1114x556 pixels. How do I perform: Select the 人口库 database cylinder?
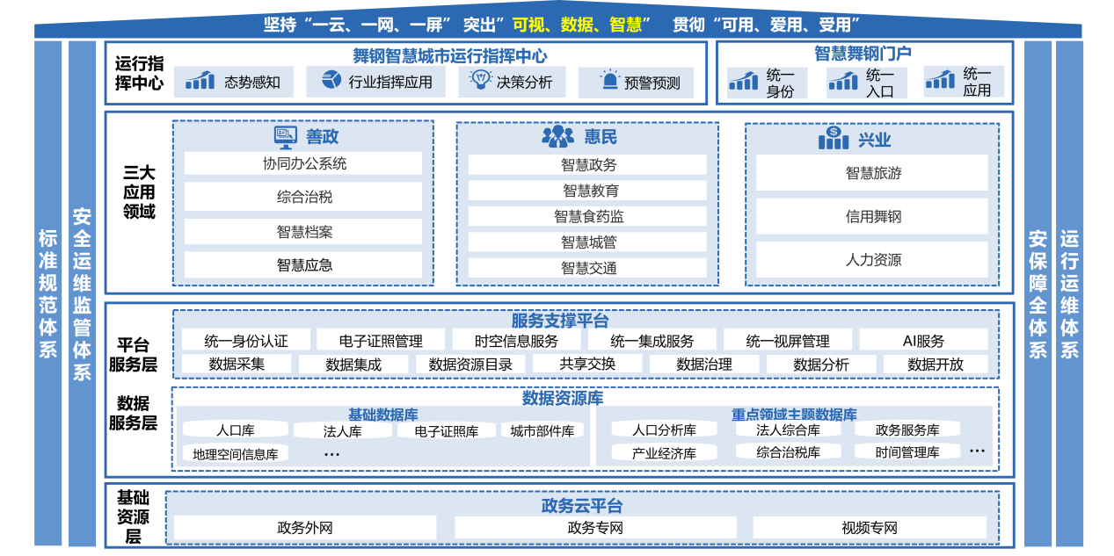pos(235,430)
